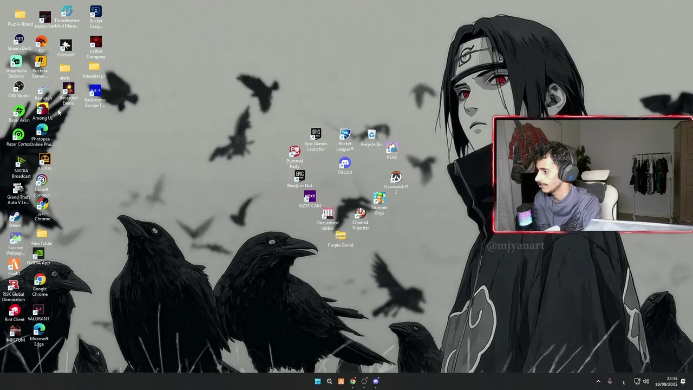Select the Lethal Company shortcut

(96, 48)
